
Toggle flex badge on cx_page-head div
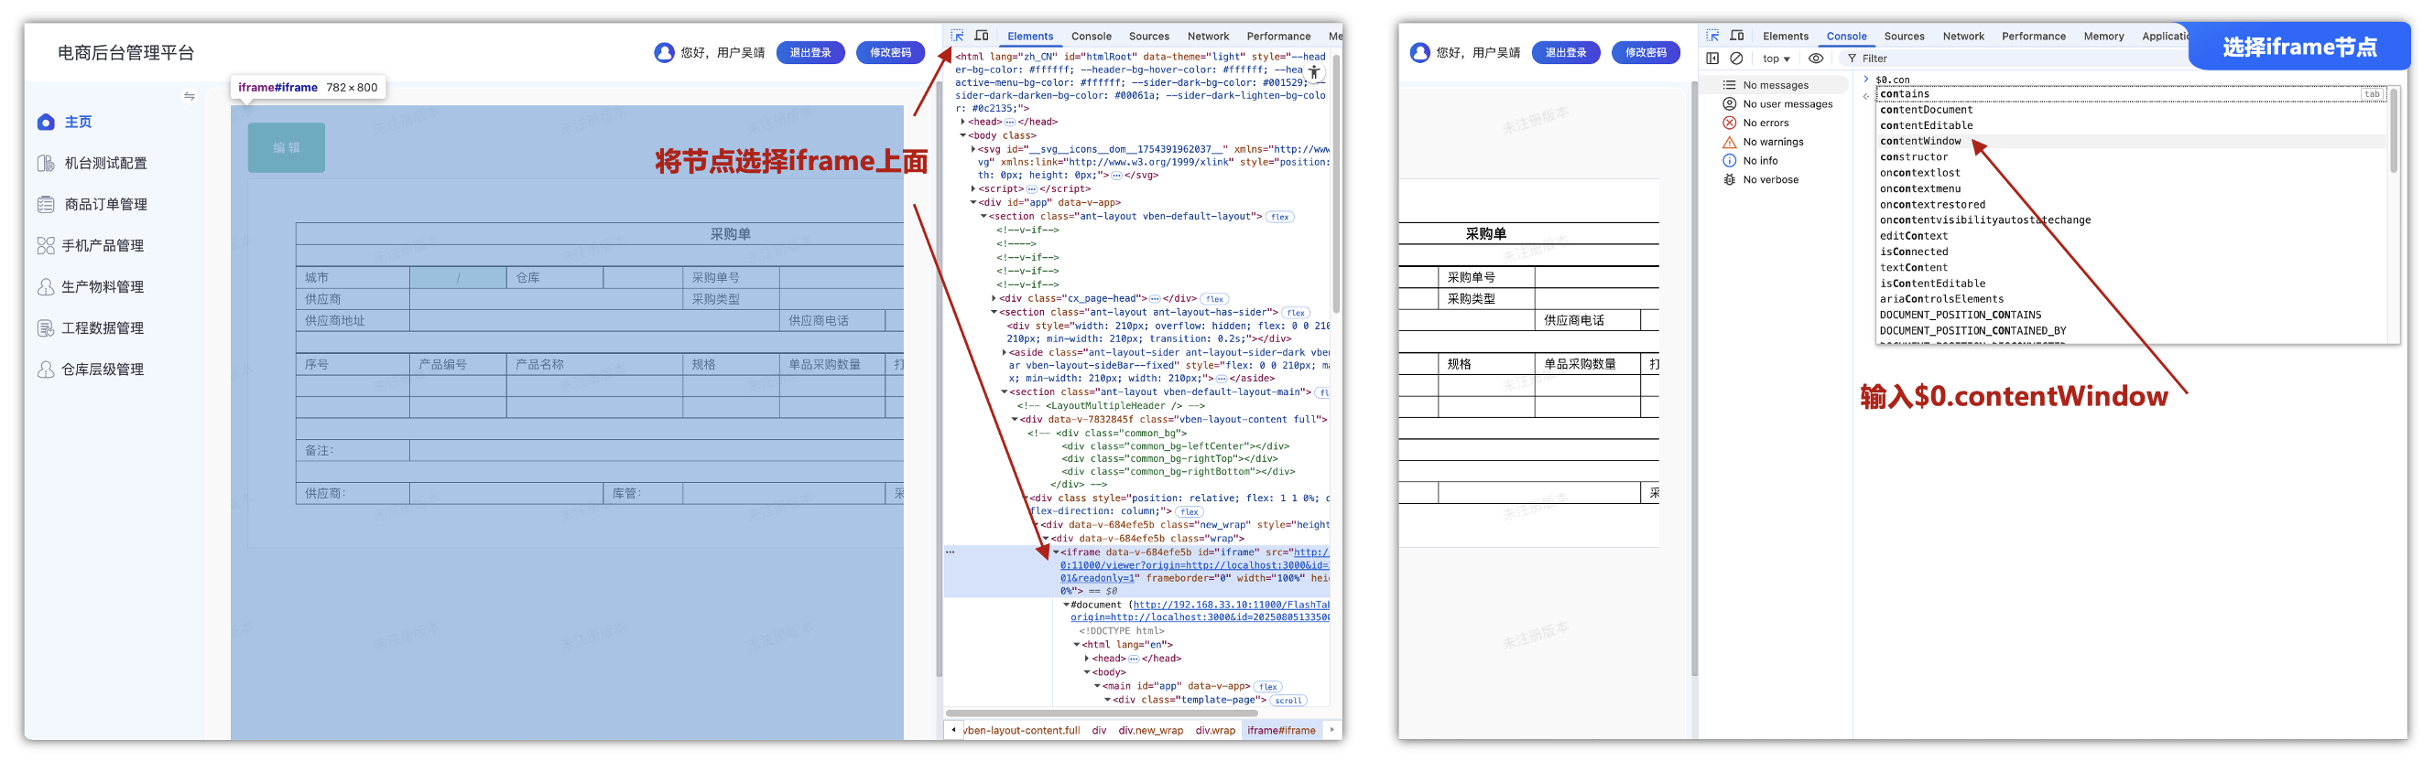[1215, 300]
